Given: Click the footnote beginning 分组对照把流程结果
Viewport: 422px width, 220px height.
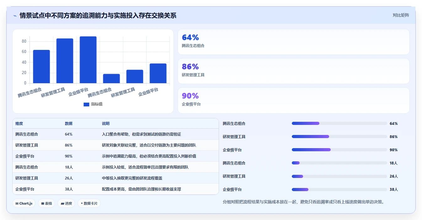Looking at the screenshot, I should [x=303, y=202].
